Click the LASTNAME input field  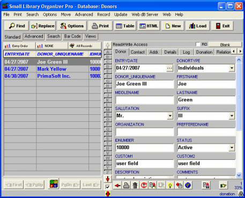click(206, 100)
